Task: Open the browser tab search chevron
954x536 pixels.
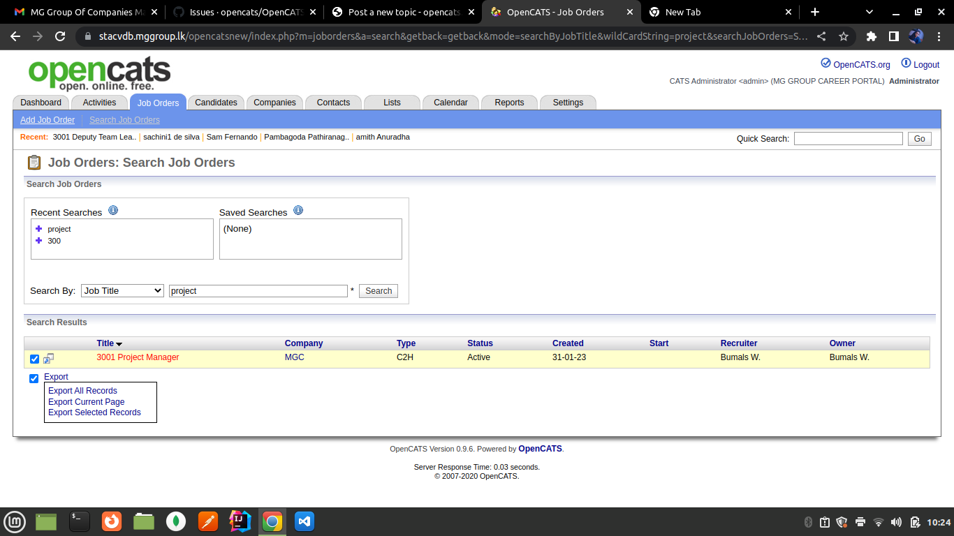Action: [869, 12]
